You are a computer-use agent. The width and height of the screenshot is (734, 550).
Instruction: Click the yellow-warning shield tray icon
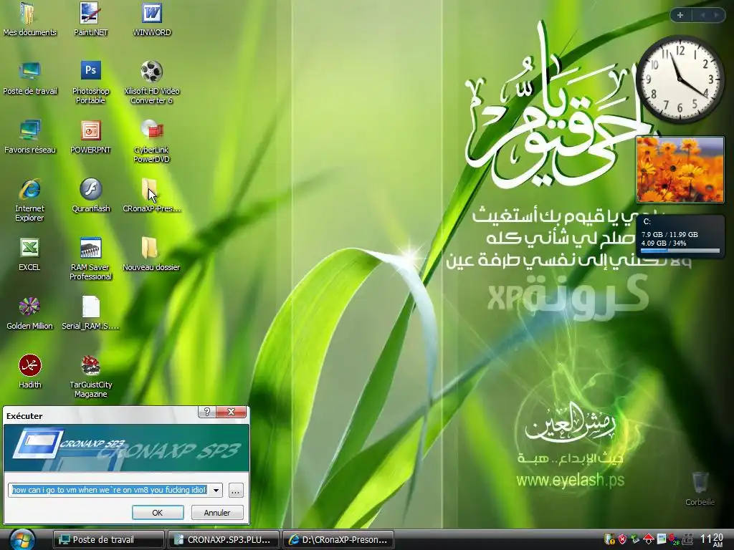(609, 540)
